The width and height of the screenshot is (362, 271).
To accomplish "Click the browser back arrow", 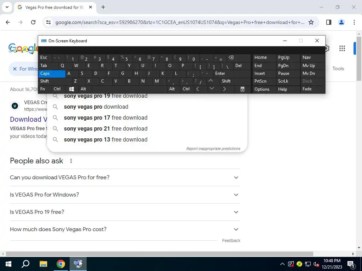I will point(8,22).
